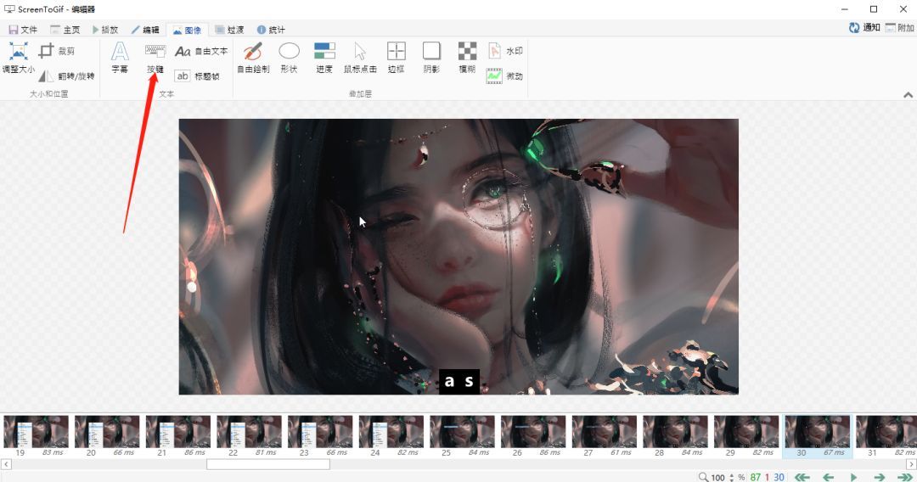Switch to the Transitions (过渡) tab

point(229,30)
